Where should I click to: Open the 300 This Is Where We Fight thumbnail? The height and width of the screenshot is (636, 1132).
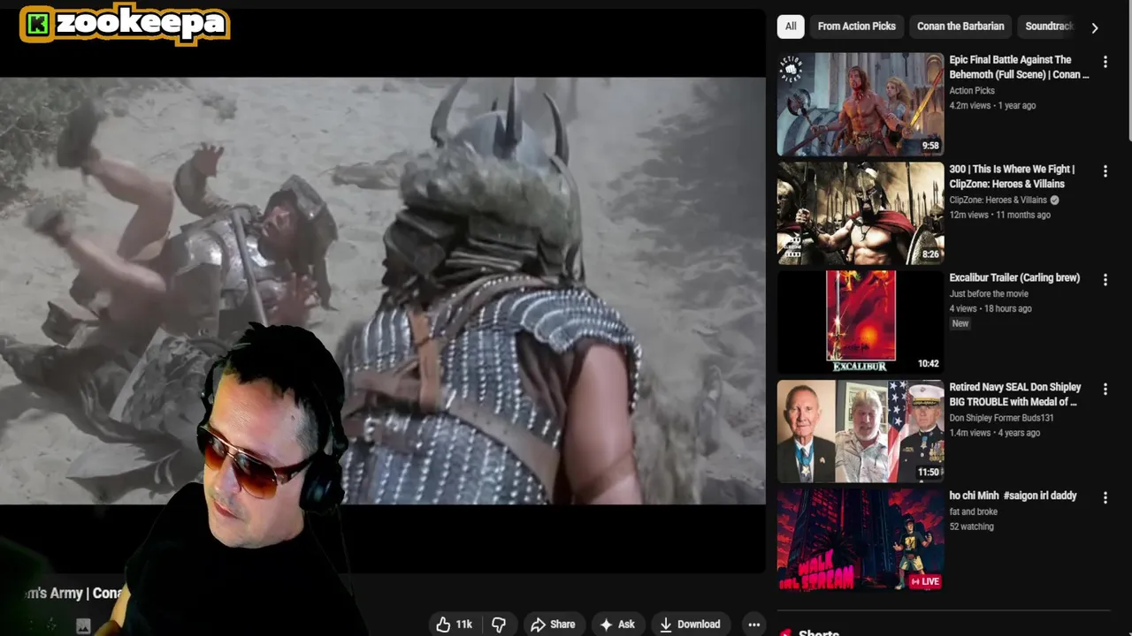coord(860,213)
